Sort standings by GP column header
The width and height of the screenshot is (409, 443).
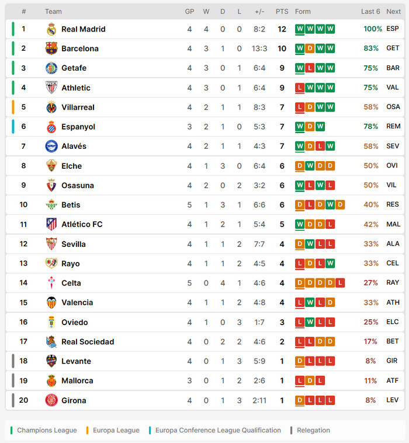189,12
